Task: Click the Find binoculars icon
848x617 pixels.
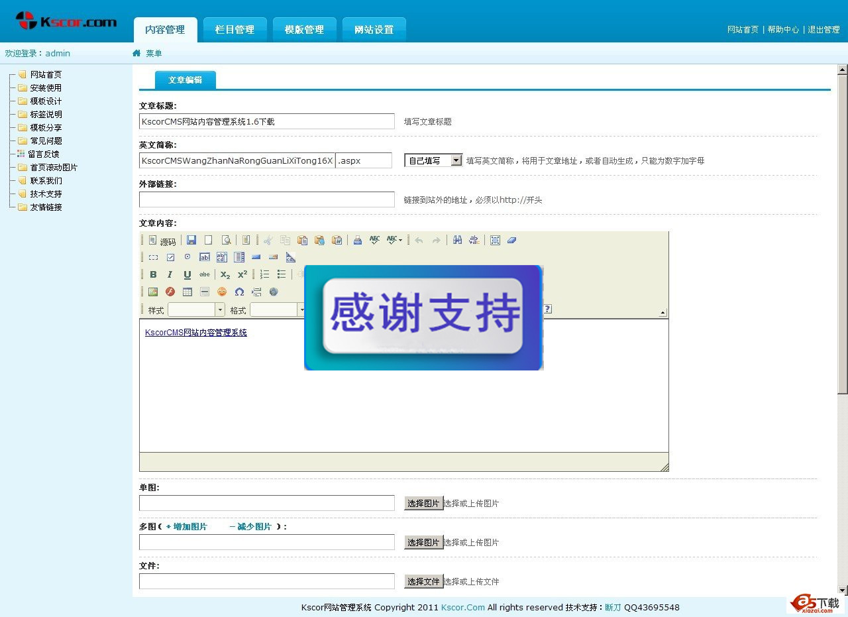Action: (457, 240)
